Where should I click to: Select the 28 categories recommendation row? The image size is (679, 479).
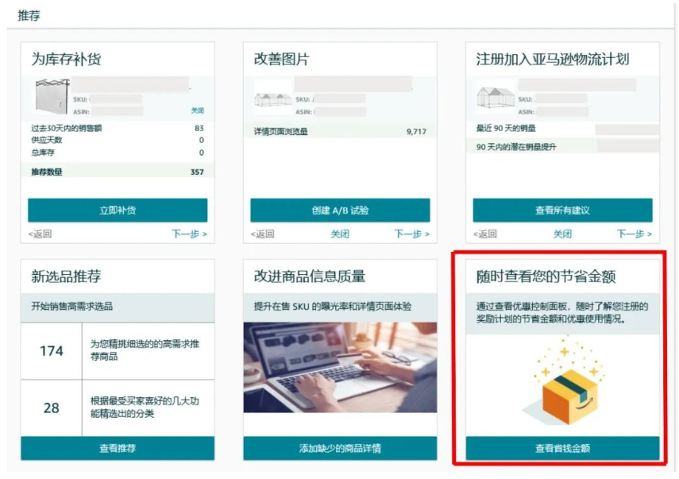point(118,408)
